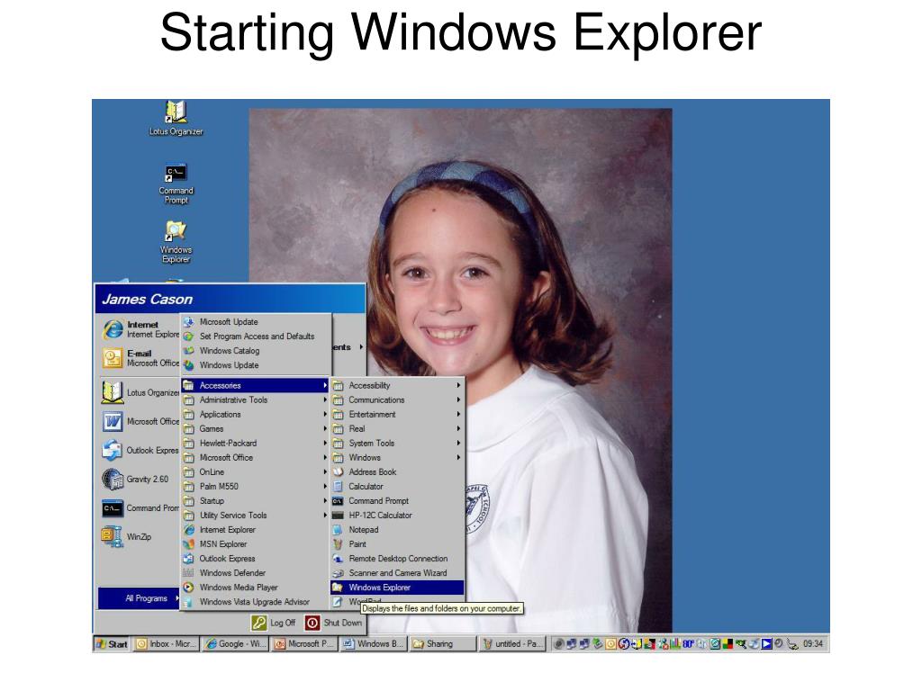922x691 pixels.
Task: Open the Lotus Organizer desktop shortcut
Action: [176, 118]
